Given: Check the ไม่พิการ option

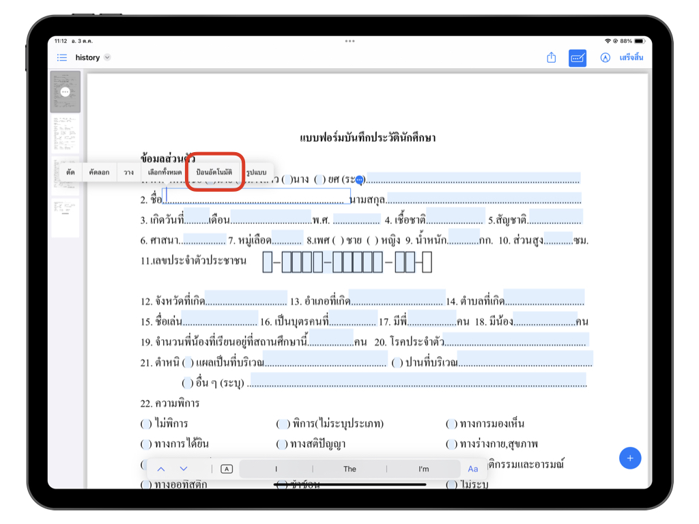Looking at the screenshot, I should 146,424.
